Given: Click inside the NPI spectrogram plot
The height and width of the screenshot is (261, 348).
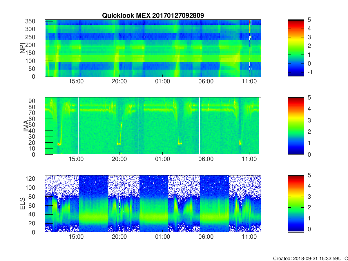Looking at the screenshot, I should click(x=153, y=48).
